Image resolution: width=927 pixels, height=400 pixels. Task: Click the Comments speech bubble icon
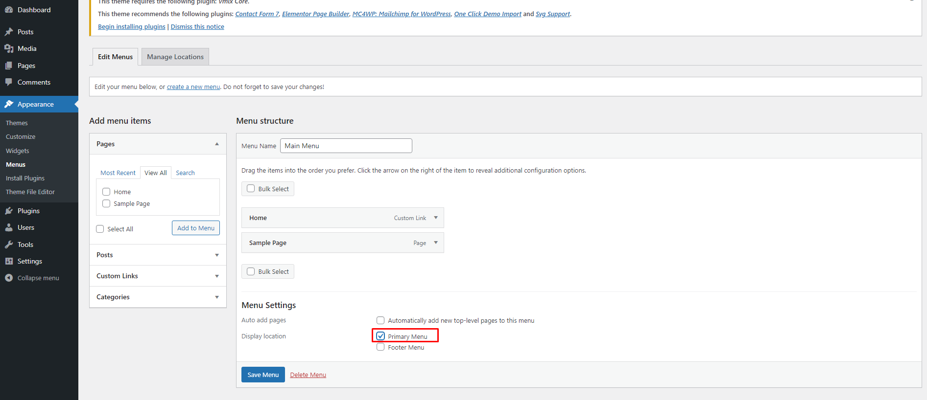(9, 82)
